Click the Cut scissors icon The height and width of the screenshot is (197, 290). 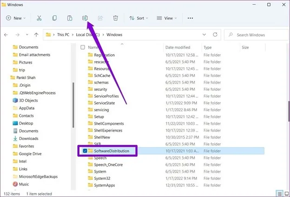click(x=39, y=18)
